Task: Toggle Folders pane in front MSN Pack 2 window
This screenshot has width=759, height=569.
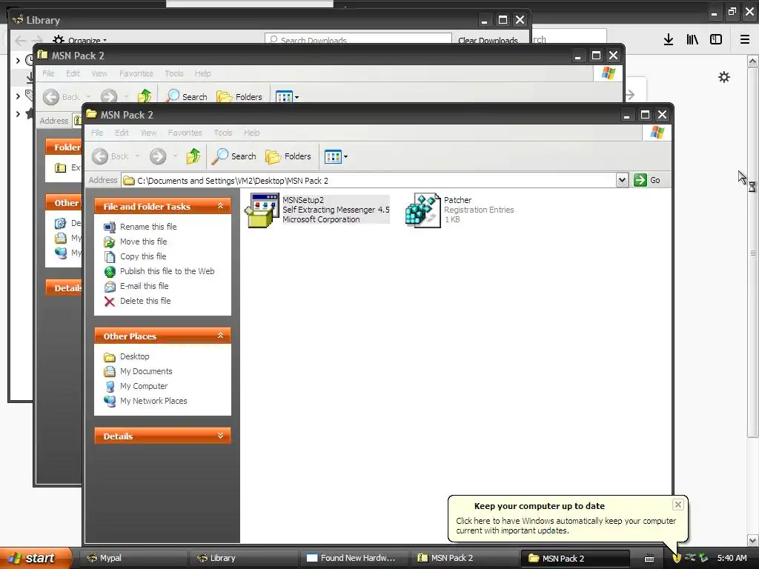Action: pyautogui.click(x=288, y=156)
